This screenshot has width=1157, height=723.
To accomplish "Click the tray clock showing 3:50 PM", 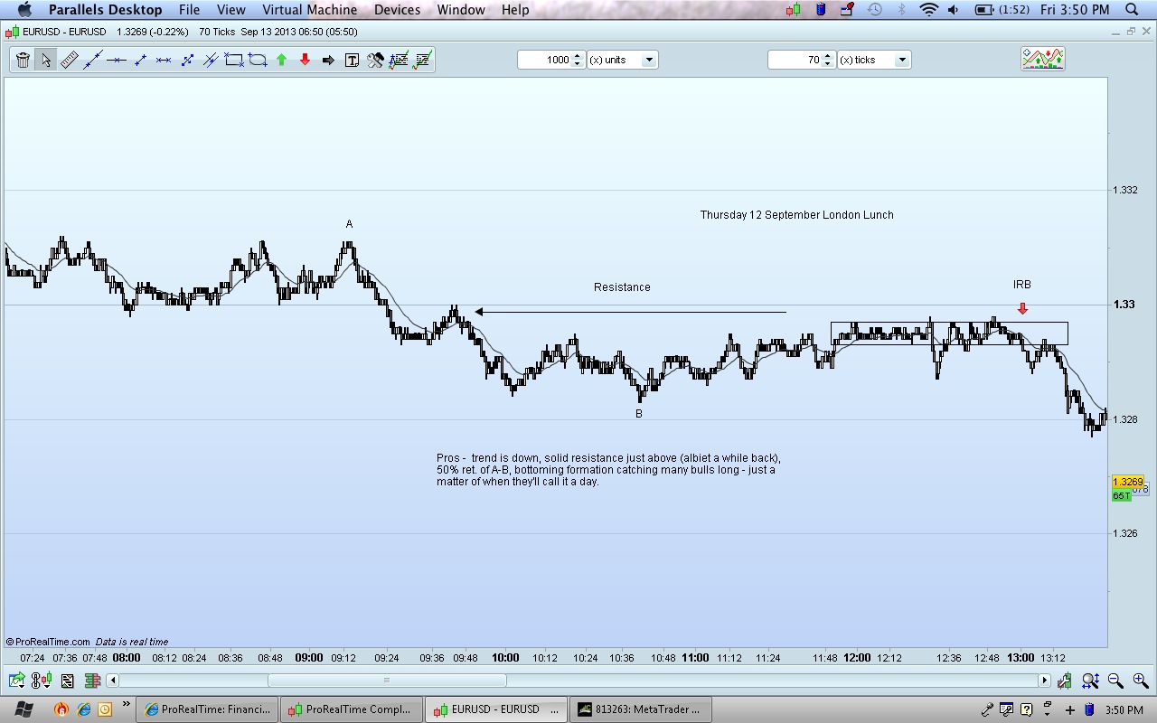I will [1124, 710].
